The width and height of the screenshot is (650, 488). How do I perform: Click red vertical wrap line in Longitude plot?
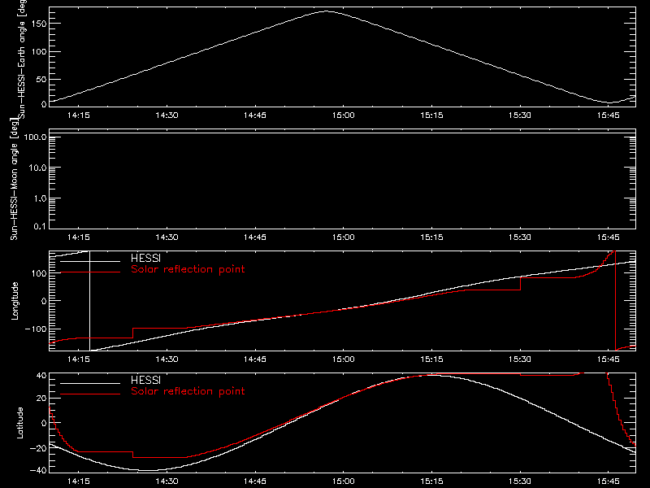point(616,301)
